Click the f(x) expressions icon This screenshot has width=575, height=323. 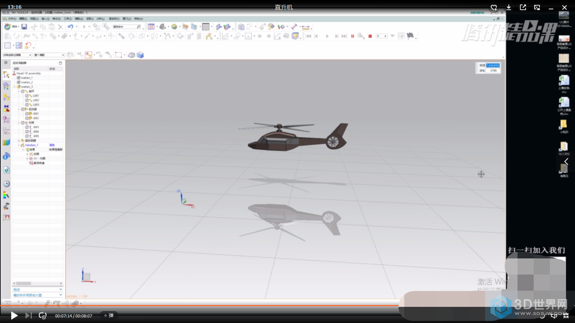pyautogui.click(x=27, y=36)
